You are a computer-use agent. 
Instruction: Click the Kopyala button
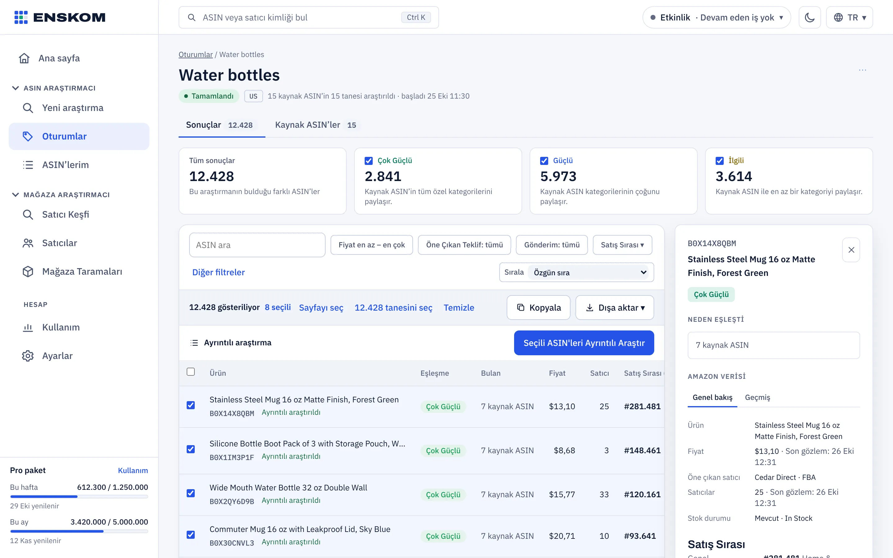click(538, 308)
